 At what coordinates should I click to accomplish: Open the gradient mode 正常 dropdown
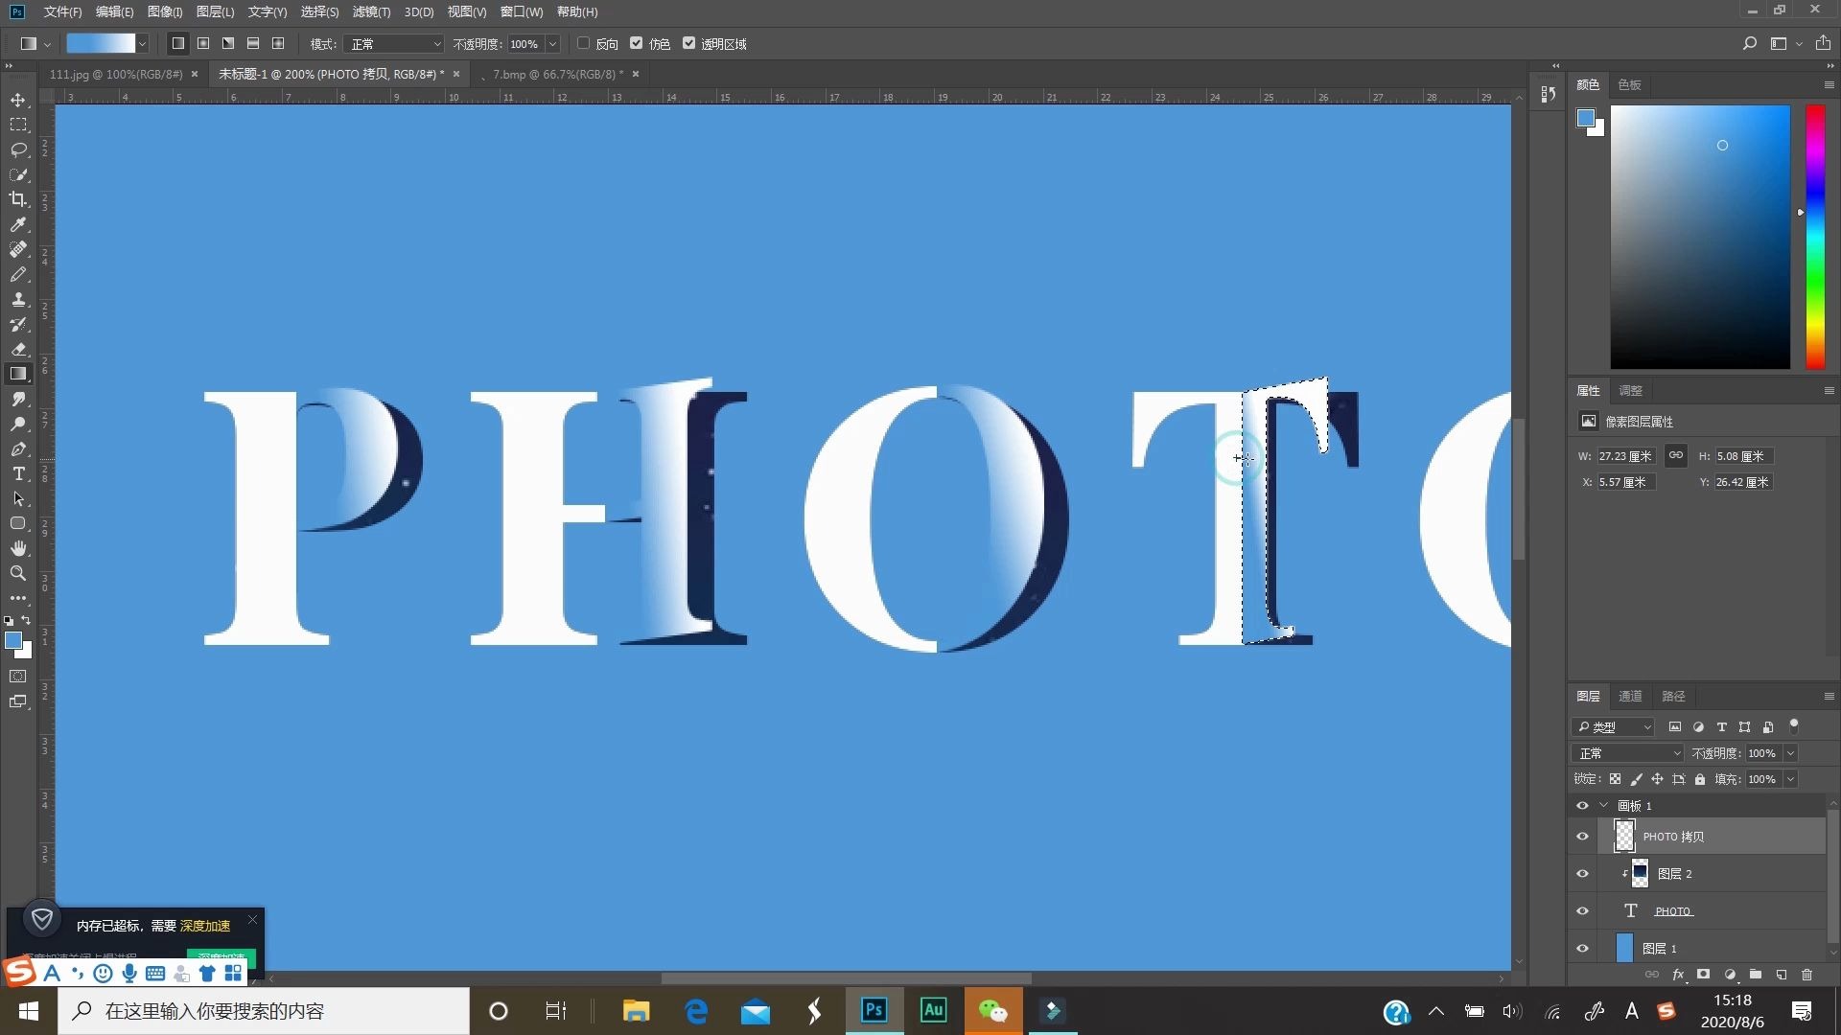click(x=395, y=44)
